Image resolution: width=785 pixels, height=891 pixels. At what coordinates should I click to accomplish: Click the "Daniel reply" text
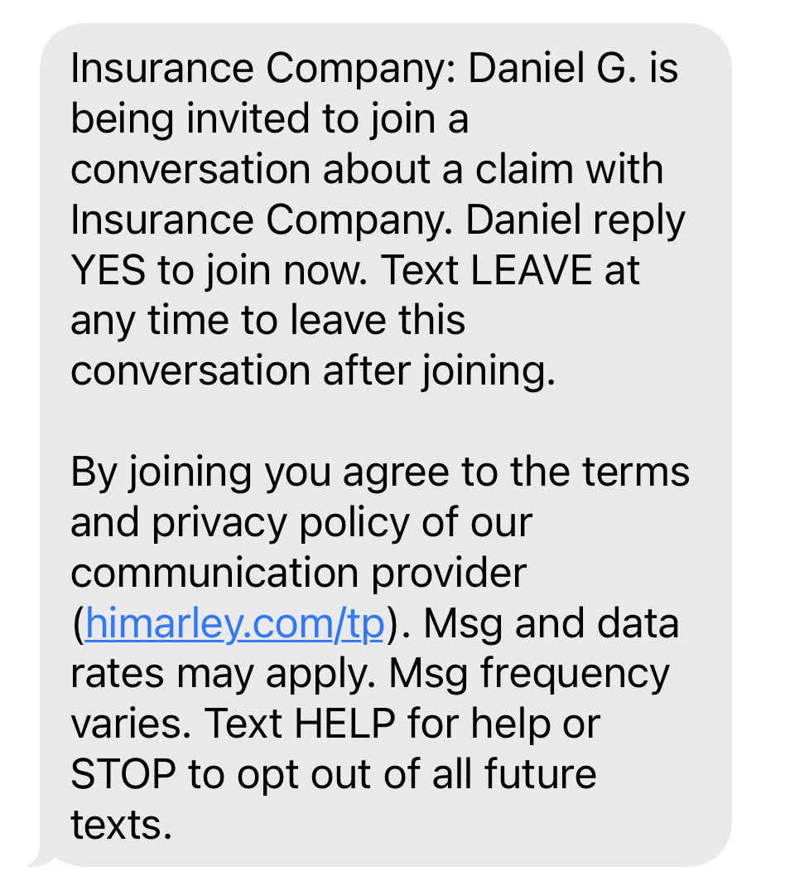[x=575, y=220]
